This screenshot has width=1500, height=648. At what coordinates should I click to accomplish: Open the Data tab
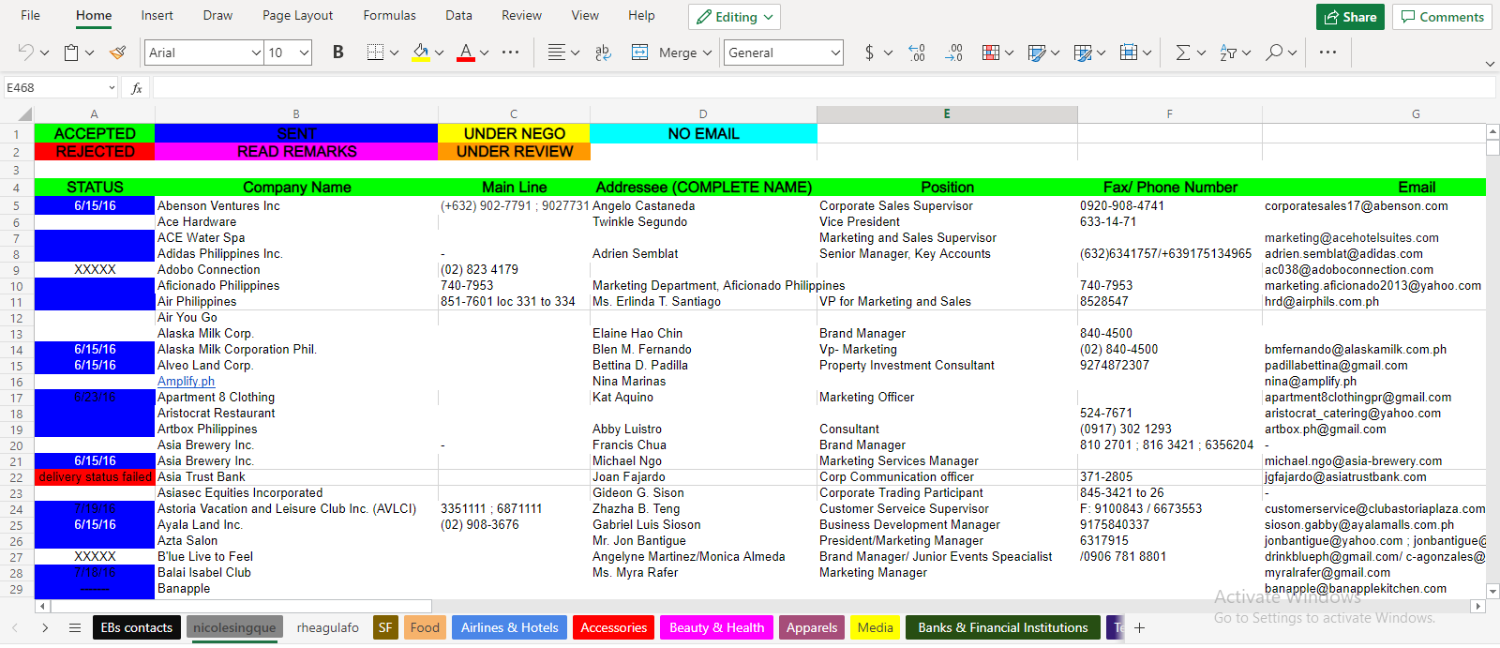(458, 16)
